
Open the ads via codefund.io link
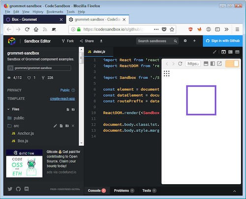coord(61,172)
